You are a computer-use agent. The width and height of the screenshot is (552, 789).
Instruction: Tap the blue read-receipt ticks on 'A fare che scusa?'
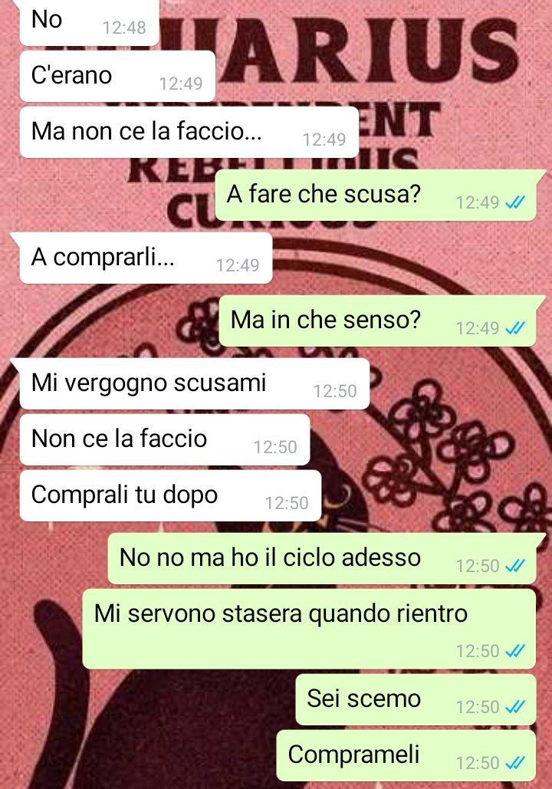pyautogui.click(x=514, y=202)
